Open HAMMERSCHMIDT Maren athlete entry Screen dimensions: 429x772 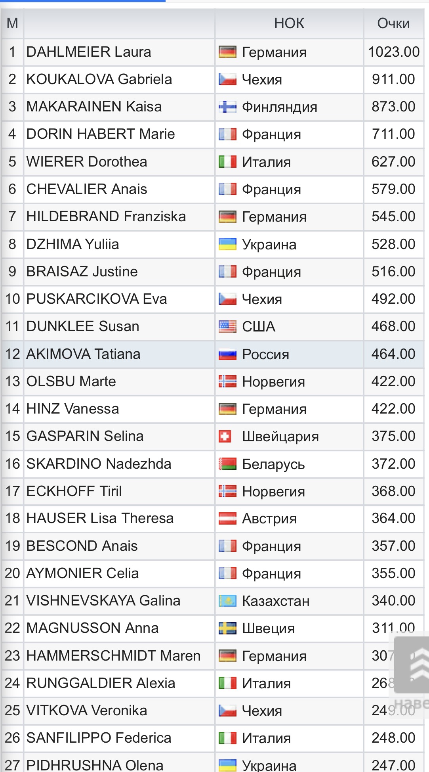pyautogui.click(x=113, y=656)
